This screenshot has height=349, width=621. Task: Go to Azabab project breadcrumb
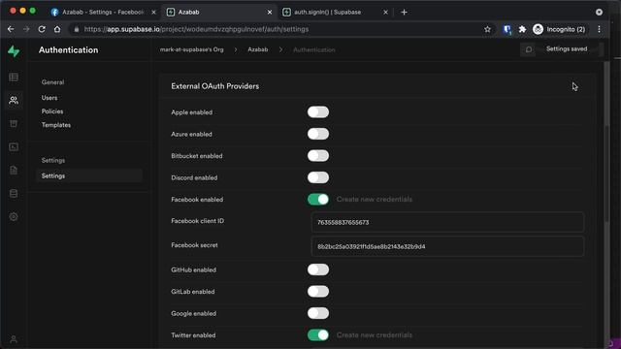pyautogui.click(x=258, y=49)
